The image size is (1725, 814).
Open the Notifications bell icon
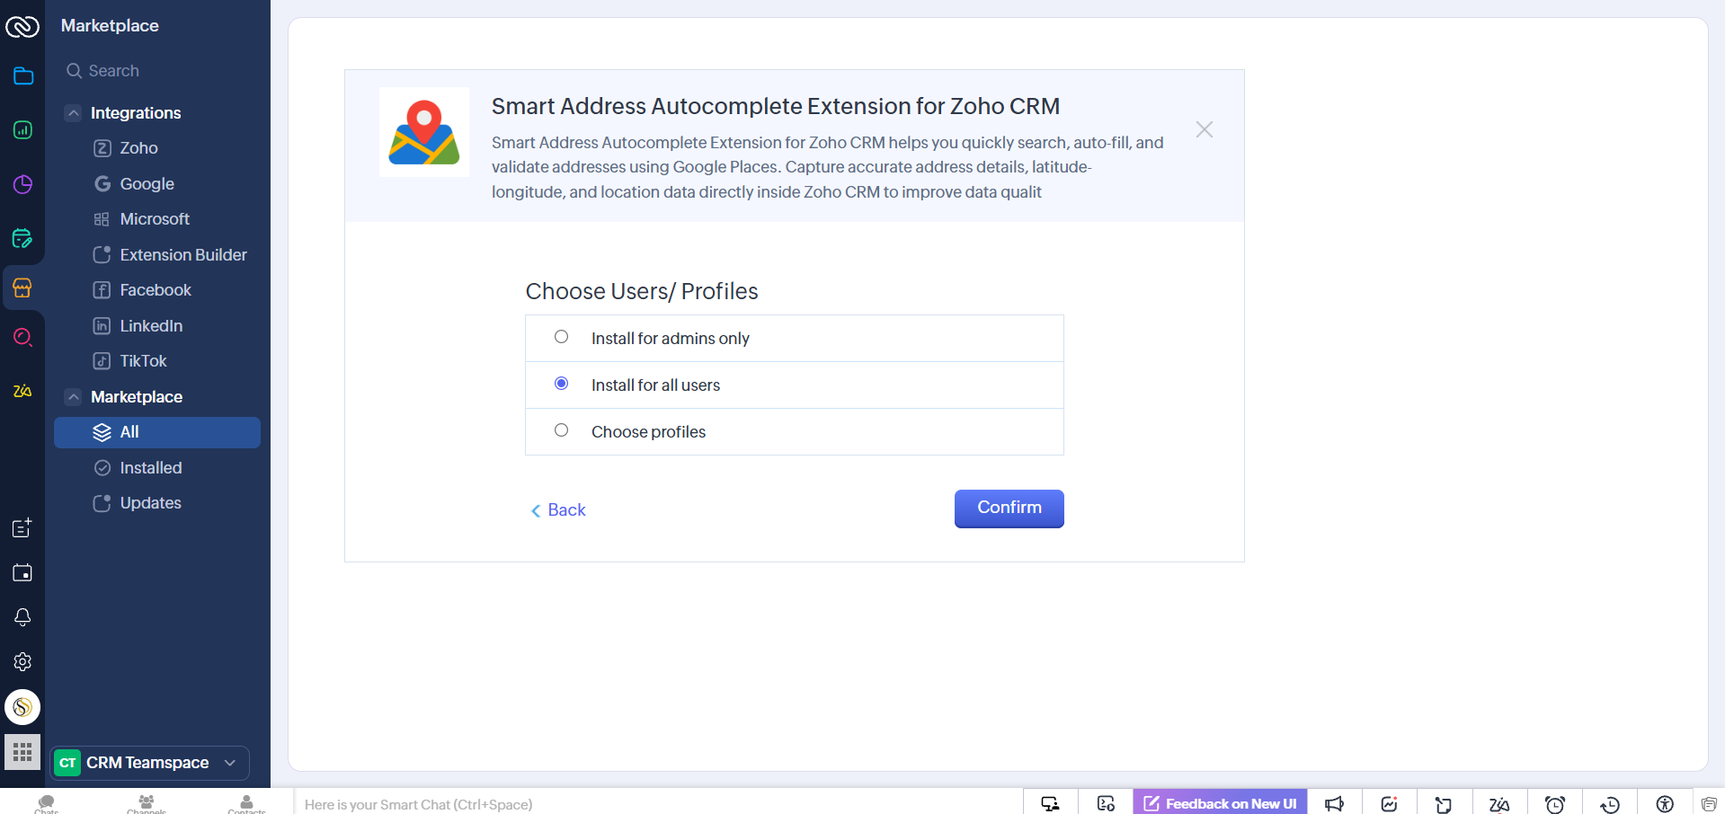click(22, 617)
